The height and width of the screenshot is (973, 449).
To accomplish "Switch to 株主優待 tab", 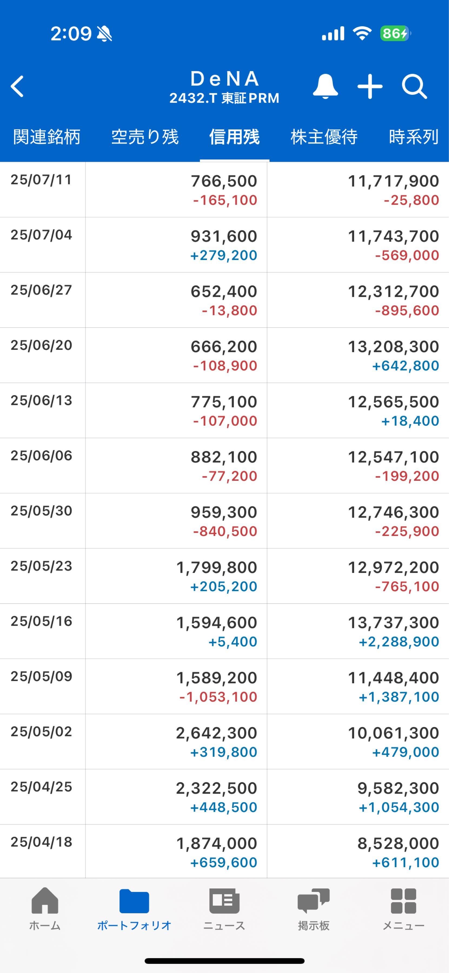I will 324,137.
